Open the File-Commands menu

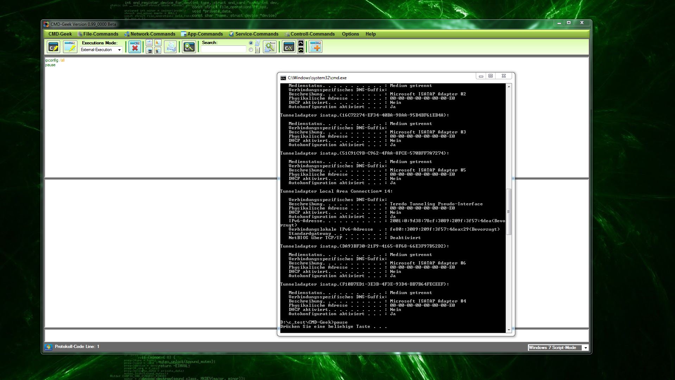(98, 34)
